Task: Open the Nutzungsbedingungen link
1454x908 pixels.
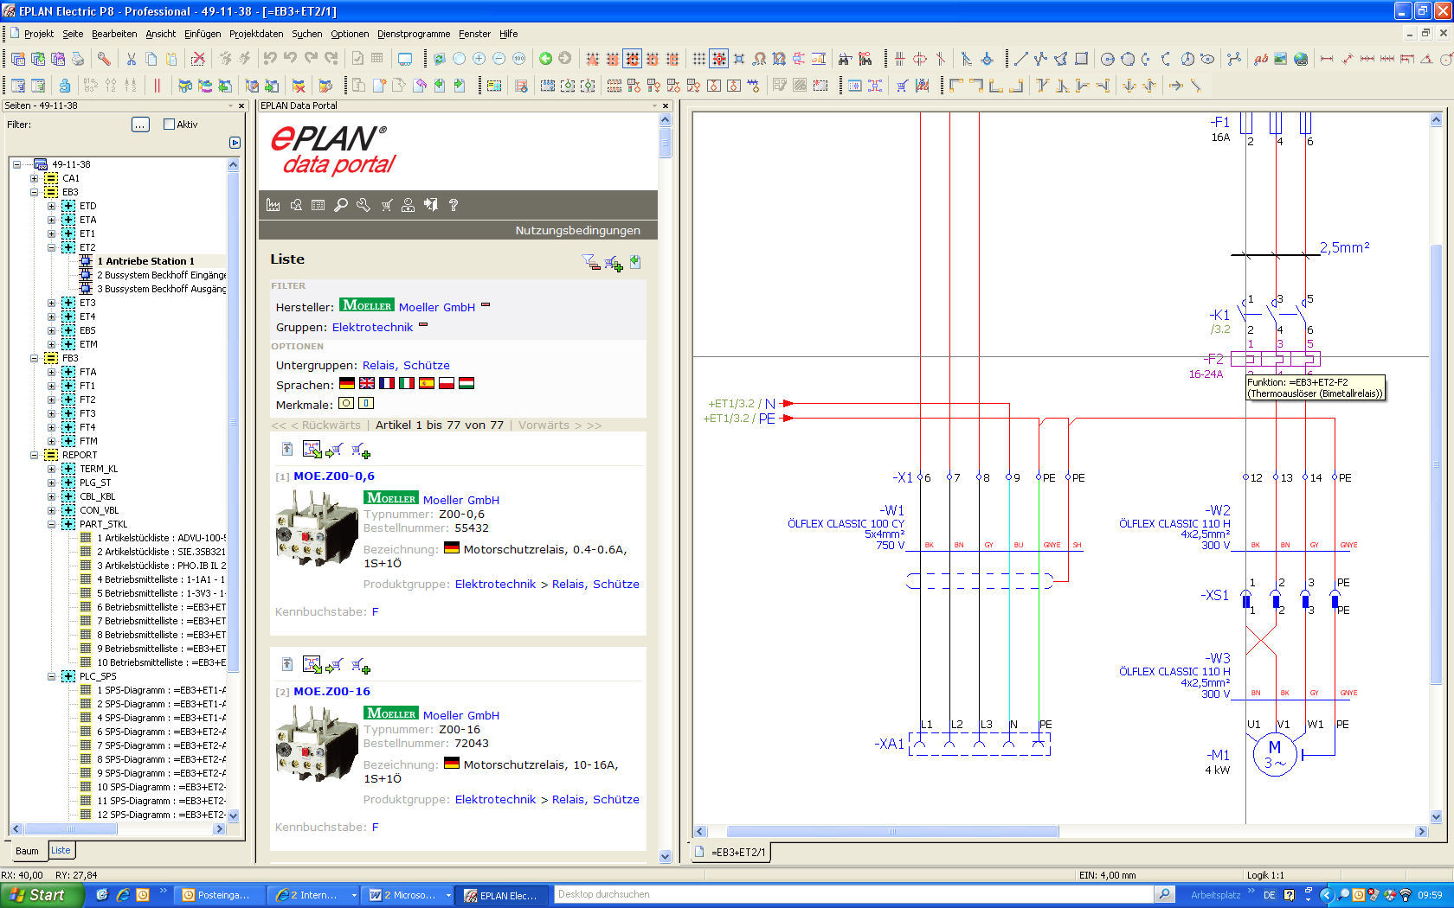Action: (x=577, y=230)
